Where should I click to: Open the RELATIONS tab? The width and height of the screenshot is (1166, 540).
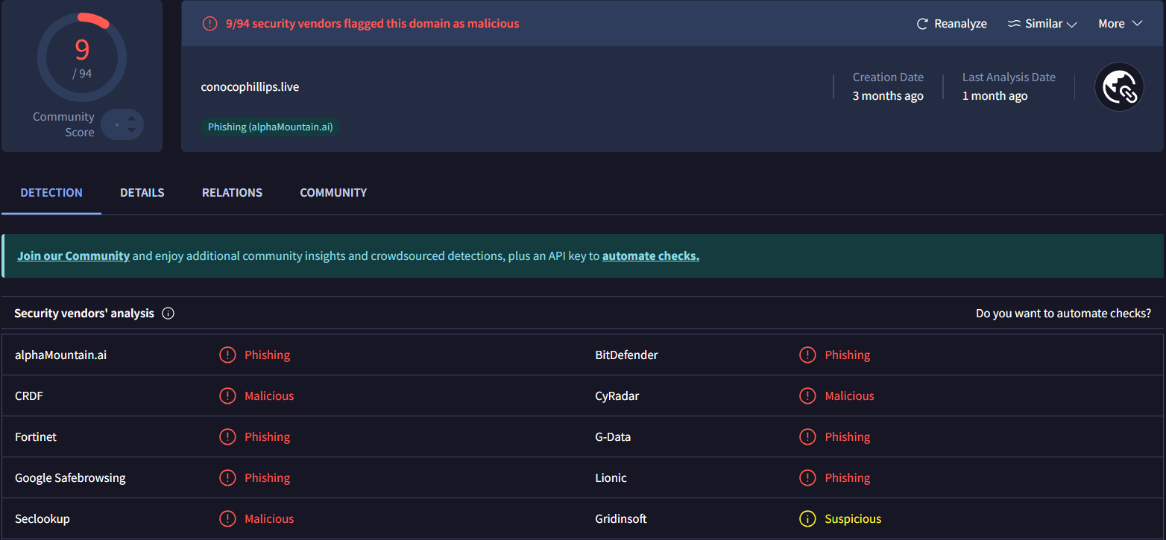[x=232, y=193]
